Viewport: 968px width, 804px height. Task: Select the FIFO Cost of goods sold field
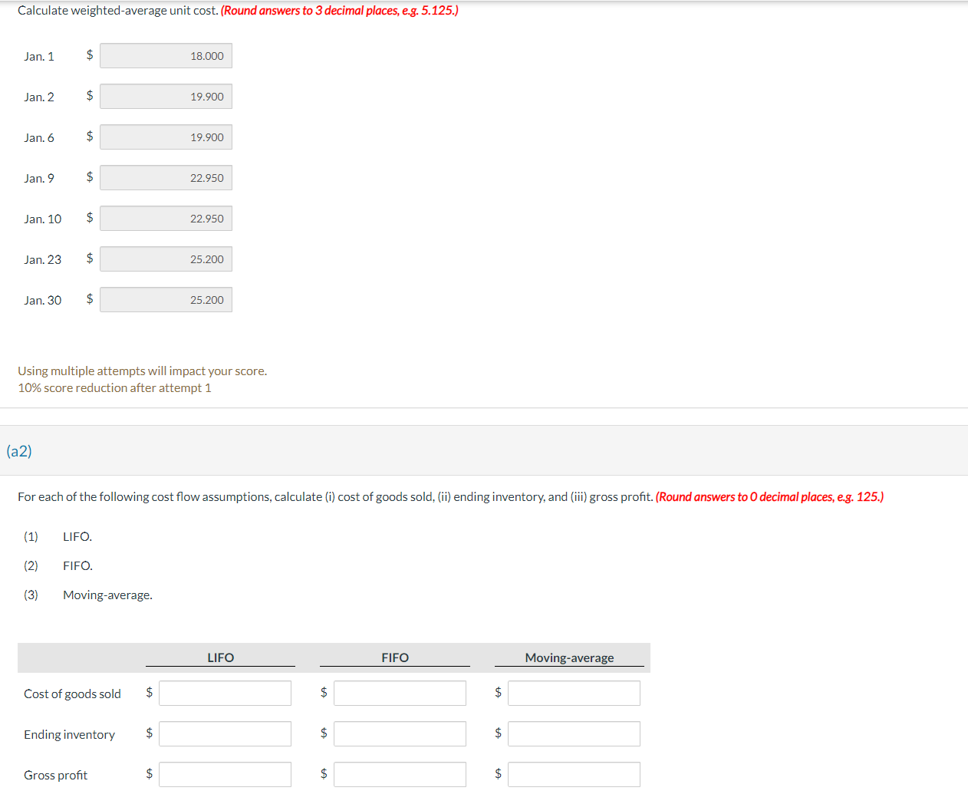(x=400, y=693)
